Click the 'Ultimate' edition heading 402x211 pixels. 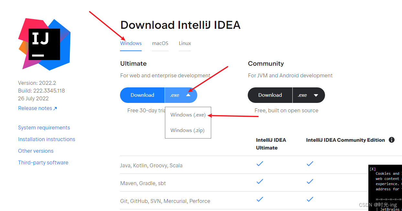[133, 63]
